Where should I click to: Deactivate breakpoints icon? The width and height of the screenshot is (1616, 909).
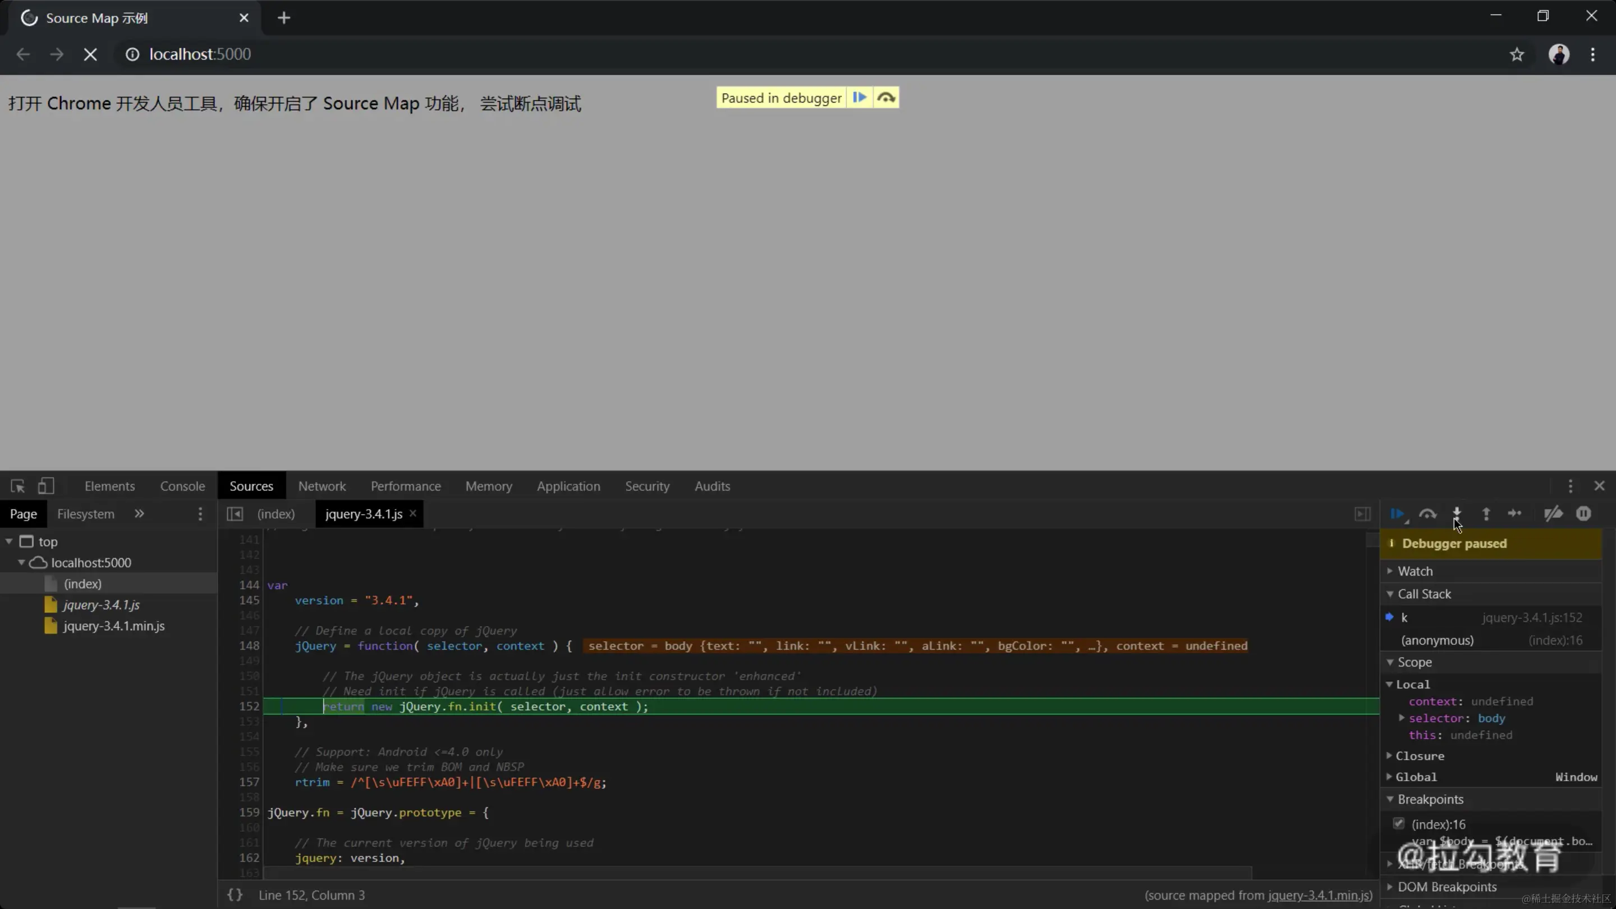tap(1553, 514)
